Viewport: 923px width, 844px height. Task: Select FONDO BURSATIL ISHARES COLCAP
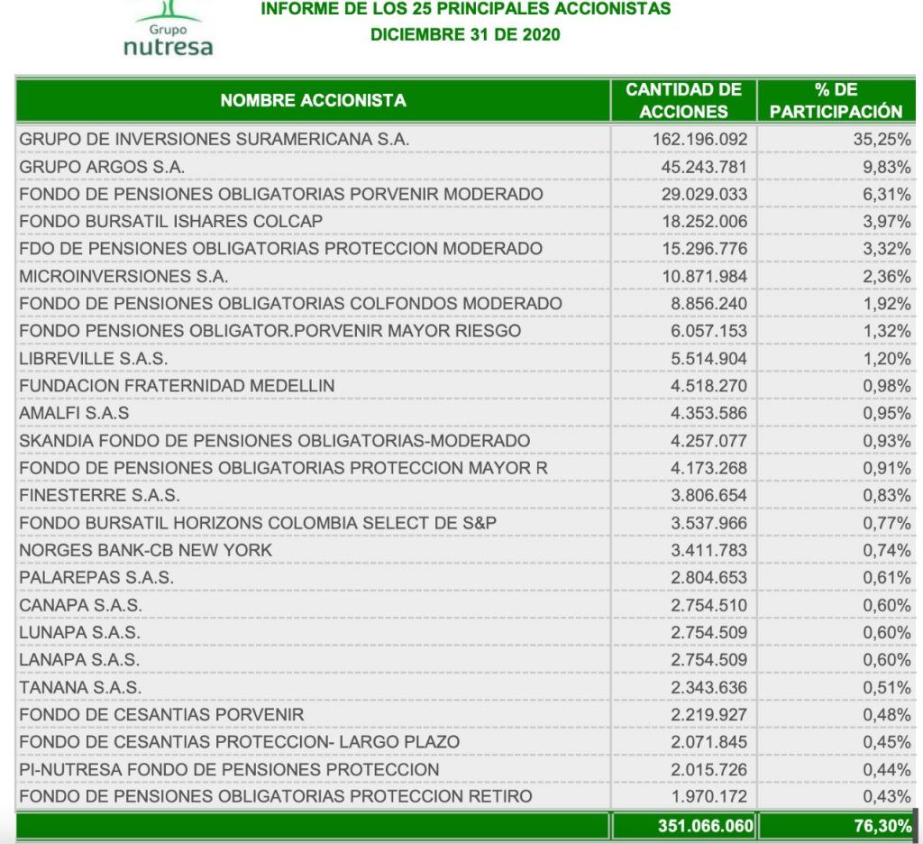(170, 222)
